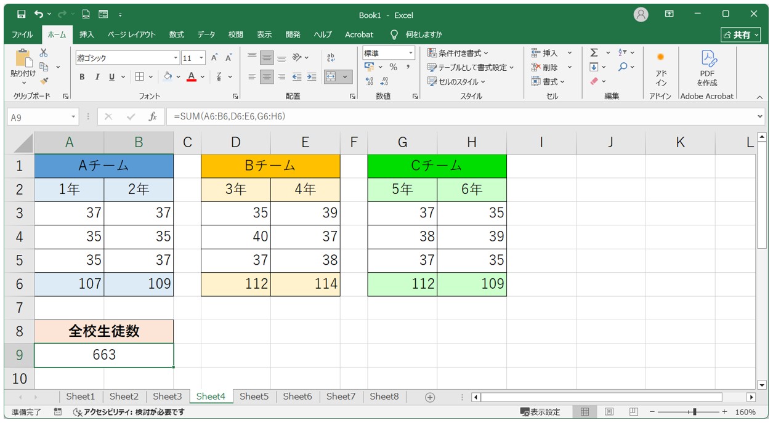The height and width of the screenshot is (423, 773).
Task: Click the Undo arrow icon
Action: click(39, 14)
